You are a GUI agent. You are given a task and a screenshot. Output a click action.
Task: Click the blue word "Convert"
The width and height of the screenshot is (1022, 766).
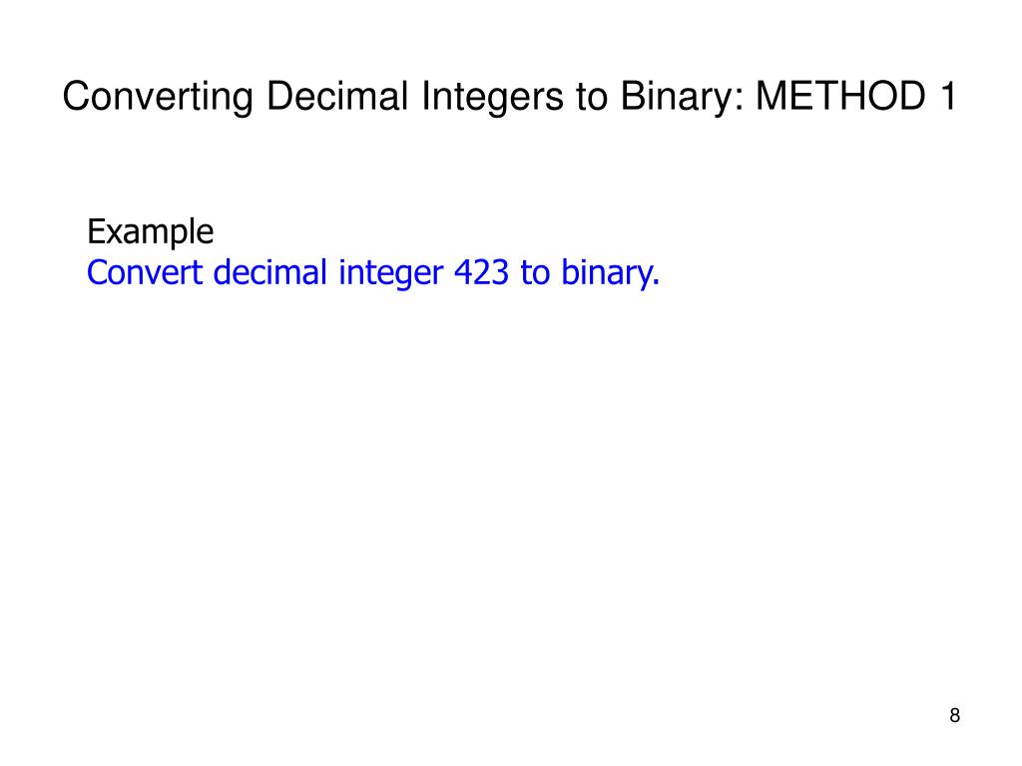144,271
